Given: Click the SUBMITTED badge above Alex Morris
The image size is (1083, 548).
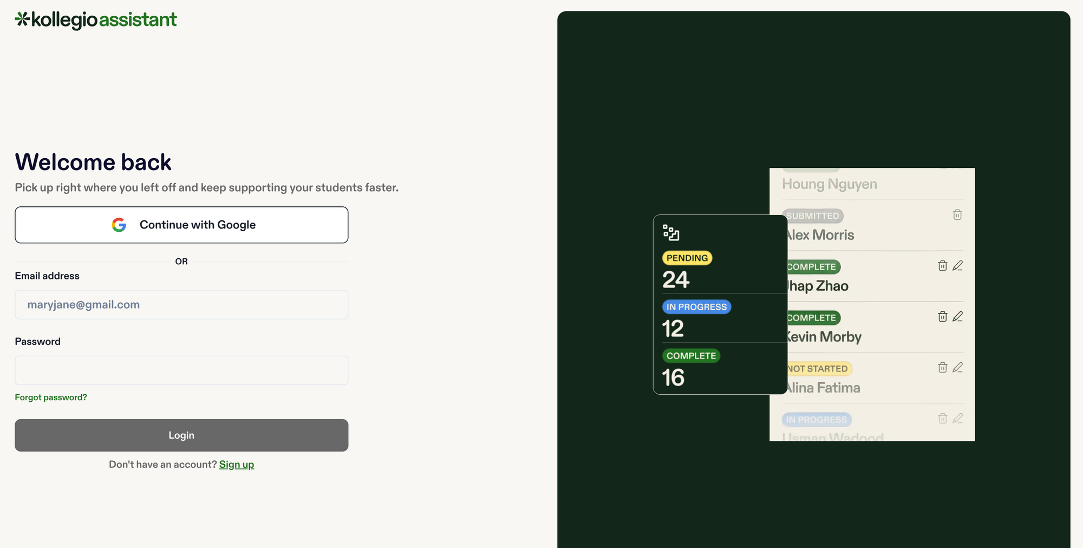Looking at the screenshot, I should [812, 216].
